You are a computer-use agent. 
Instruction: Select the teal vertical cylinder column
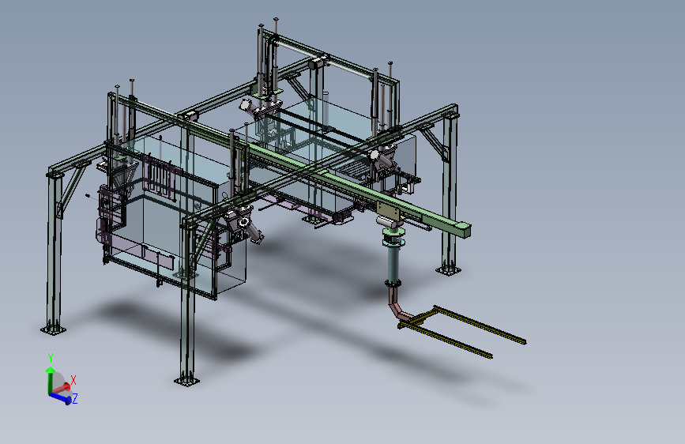(x=393, y=265)
